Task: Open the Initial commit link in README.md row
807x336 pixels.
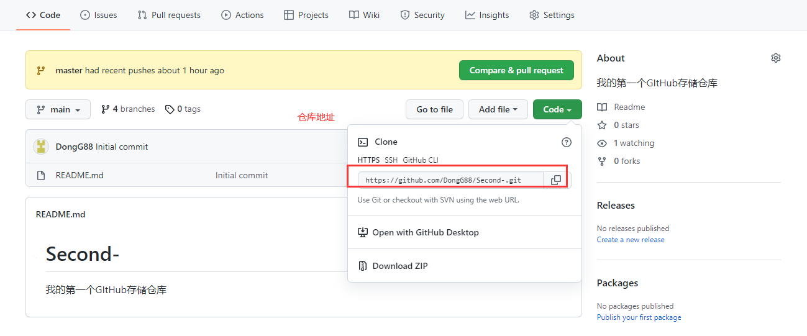Action: pos(242,175)
